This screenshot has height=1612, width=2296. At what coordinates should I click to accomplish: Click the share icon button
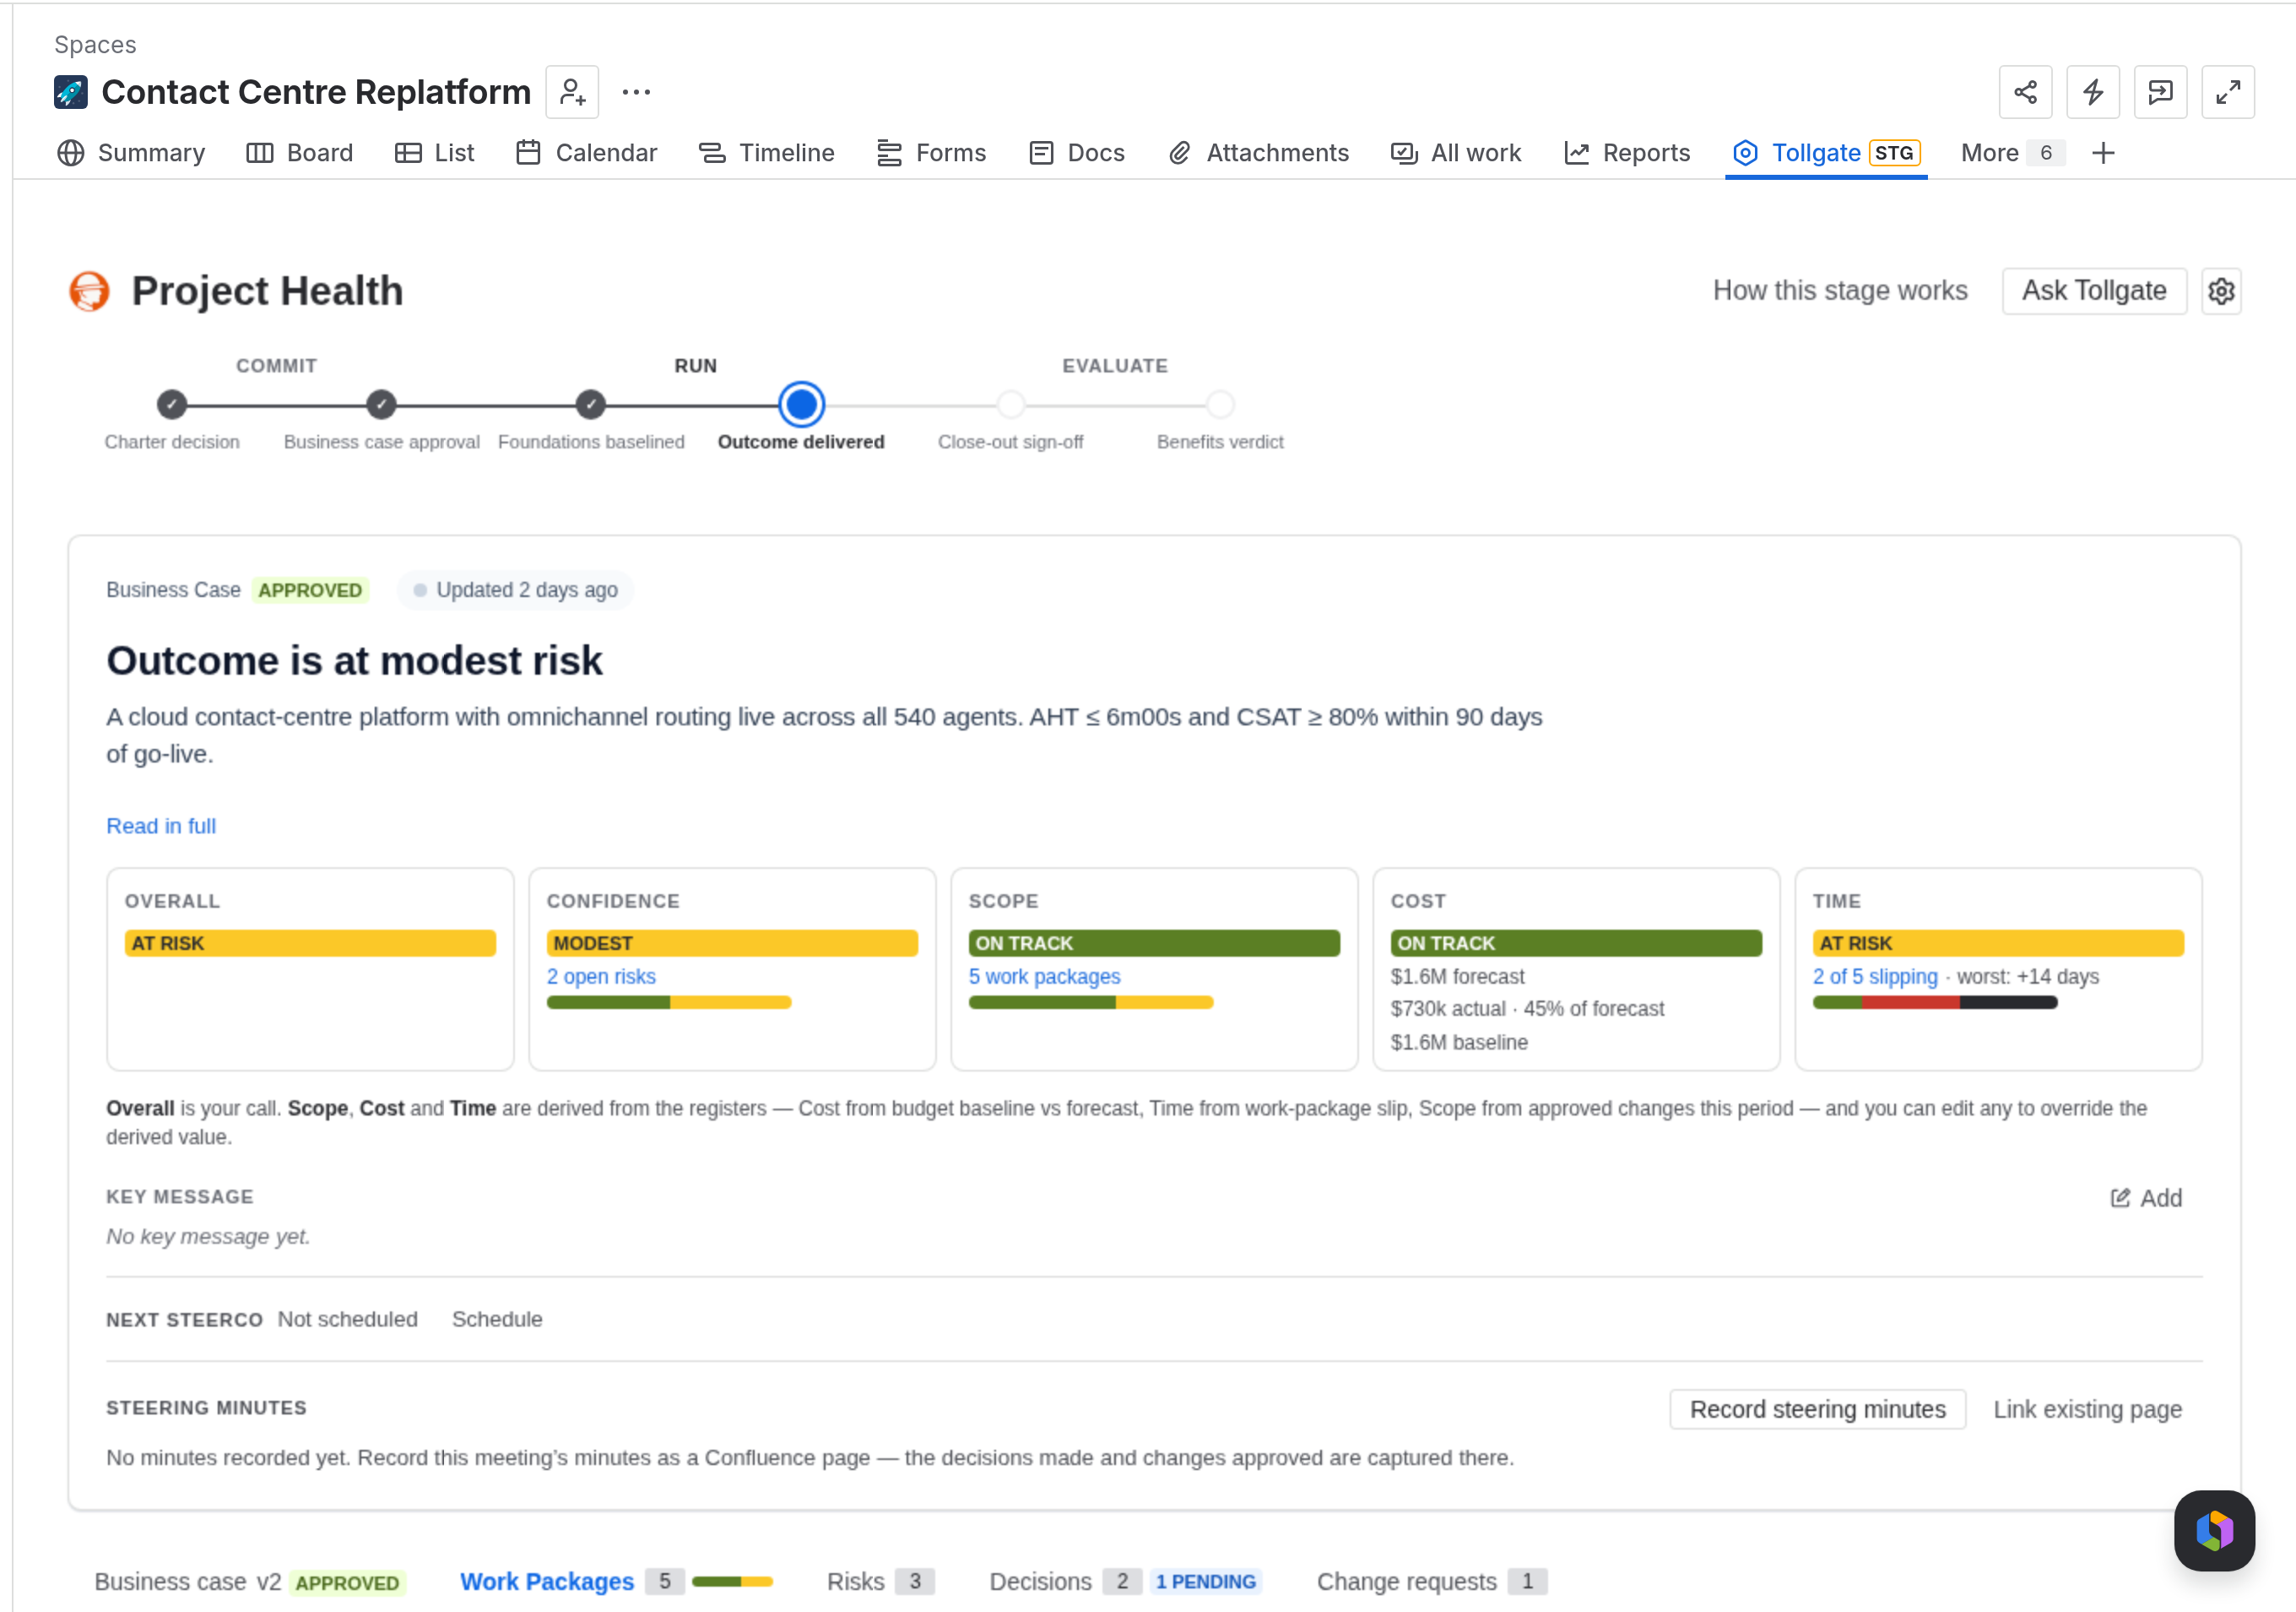pos(2025,92)
